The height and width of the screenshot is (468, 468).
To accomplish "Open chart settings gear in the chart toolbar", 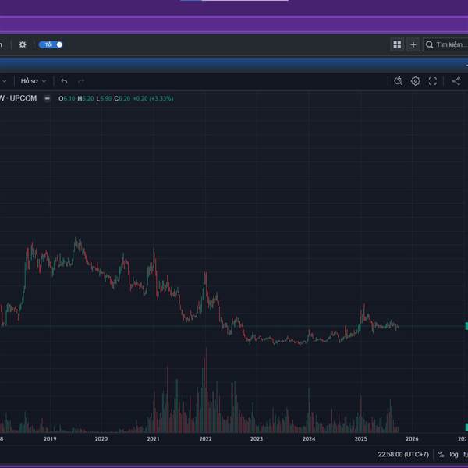I will click(x=415, y=81).
